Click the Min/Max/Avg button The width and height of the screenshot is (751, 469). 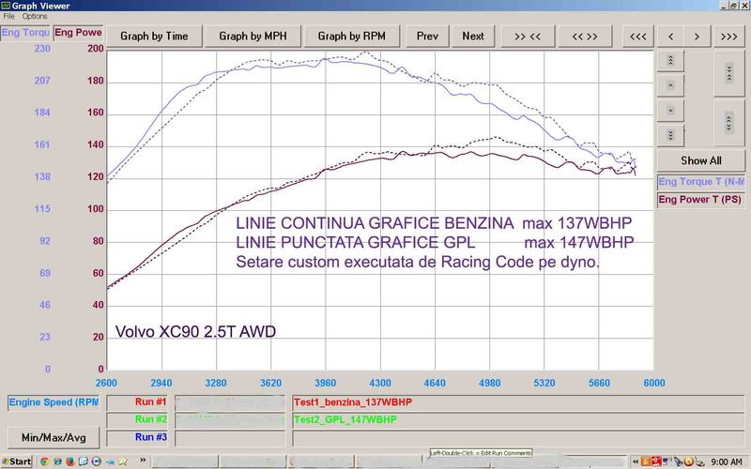(x=54, y=438)
